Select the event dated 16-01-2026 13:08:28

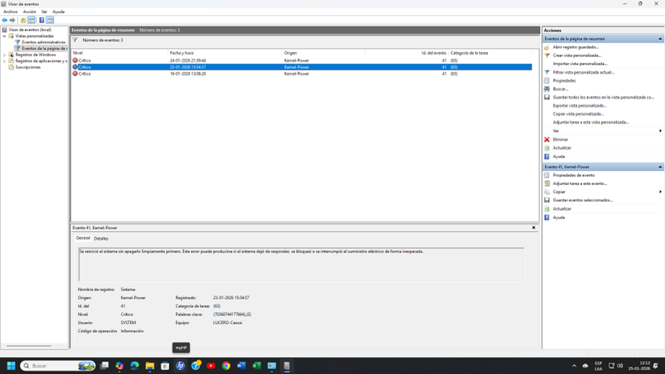[302, 74]
